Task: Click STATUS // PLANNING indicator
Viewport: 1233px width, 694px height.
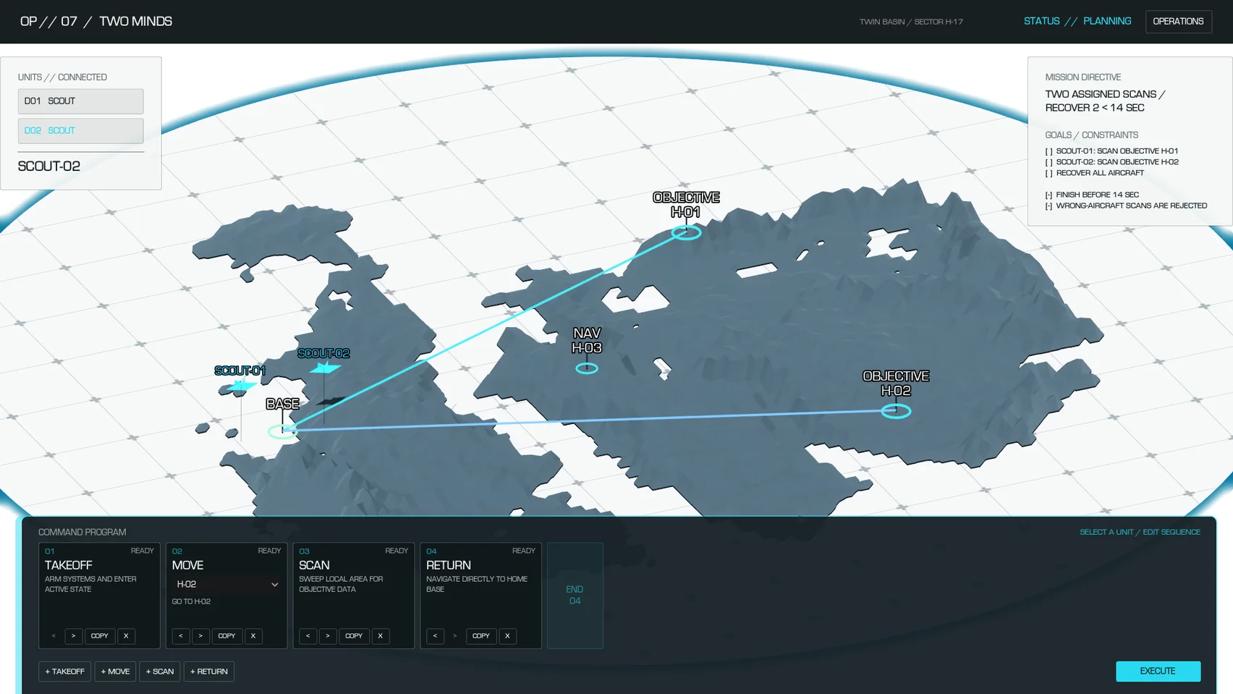Action: [1077, 21]
